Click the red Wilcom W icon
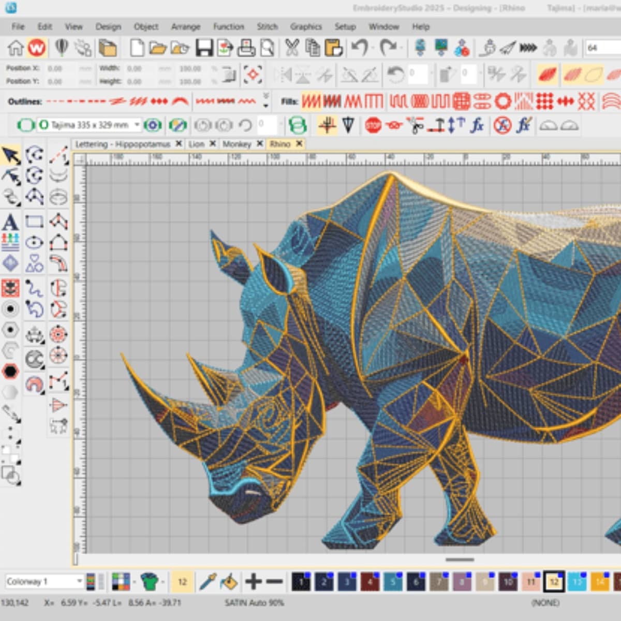The image size is (621, 621). (x=37, y=48)
